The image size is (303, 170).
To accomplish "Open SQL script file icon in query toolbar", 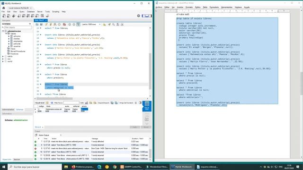I will click(x=37, y=25).
